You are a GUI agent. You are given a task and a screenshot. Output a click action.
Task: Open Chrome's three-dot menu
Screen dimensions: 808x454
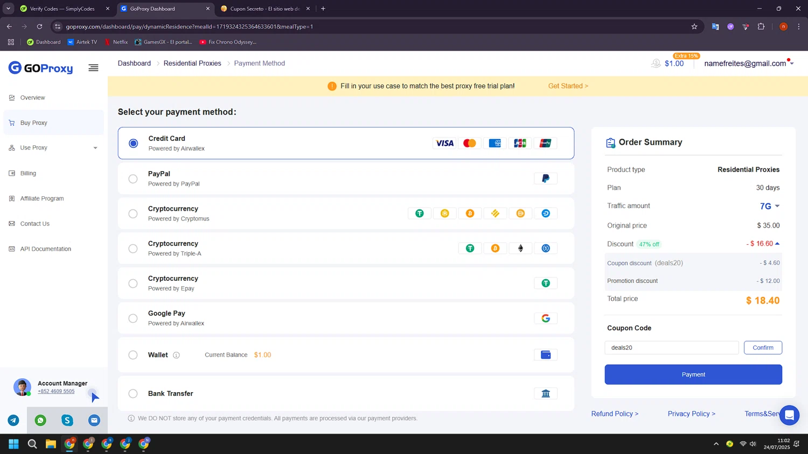click(799, 26)
